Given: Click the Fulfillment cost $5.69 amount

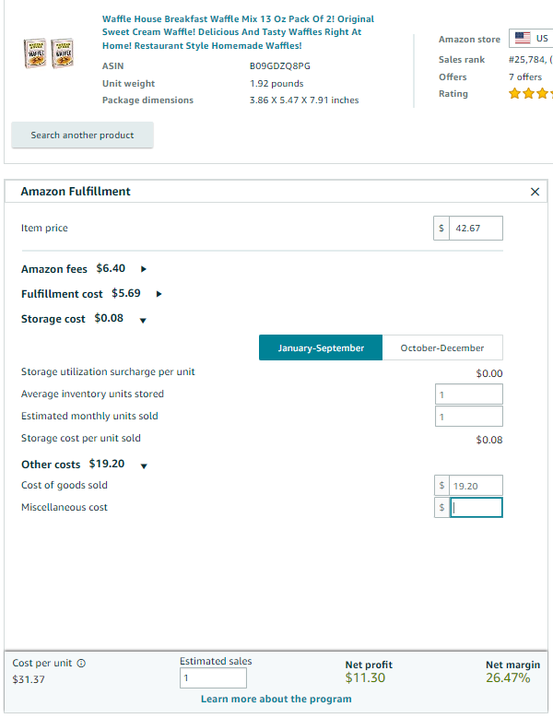Looking at the screenshot, I should (126, 293).
